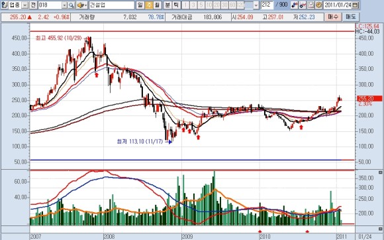Image resolution: width=384 pixels, height=240 pixels.
Task: Click the blue-red arrows chart tool icon
Action: (x=295, y=5)
